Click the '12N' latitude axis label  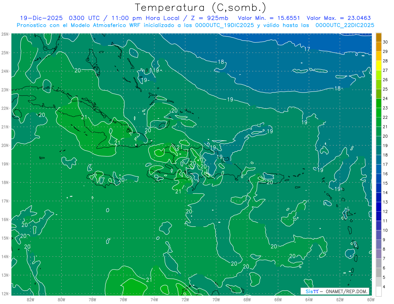pos(5,294)
